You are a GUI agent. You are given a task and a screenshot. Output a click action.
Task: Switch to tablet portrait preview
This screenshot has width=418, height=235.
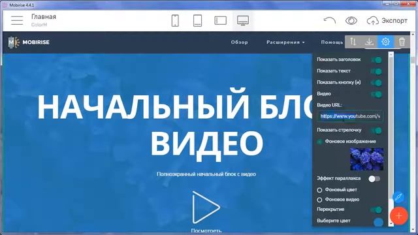(197, 20)
